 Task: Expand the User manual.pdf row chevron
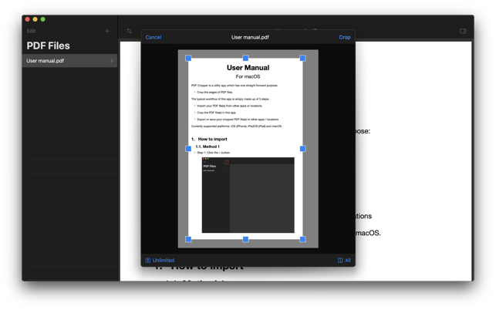[x=112, y=61]
